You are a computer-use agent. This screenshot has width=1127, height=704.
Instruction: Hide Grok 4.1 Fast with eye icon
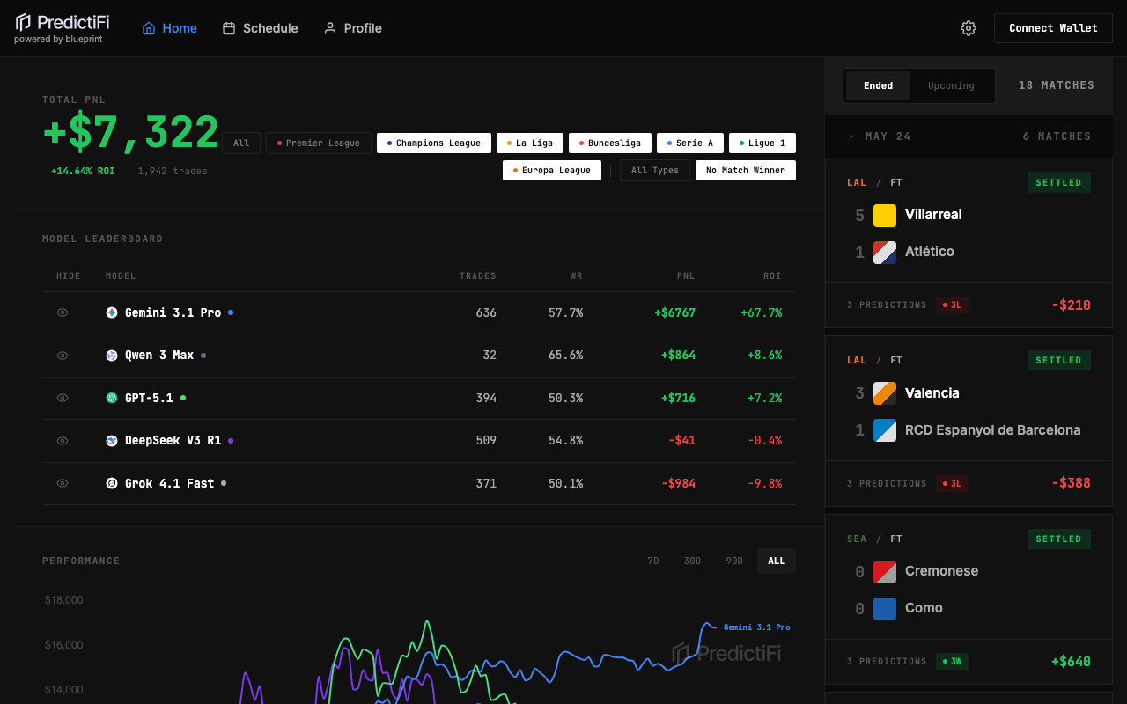point(63,483)
